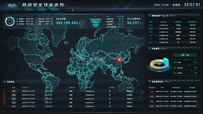203x114 pixels.
Task: Click the gray legend swatch for 18,421 20%
Action: click(17, 24)
